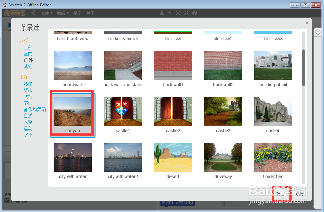Choose the 城堡 theme

click(28, 84)
